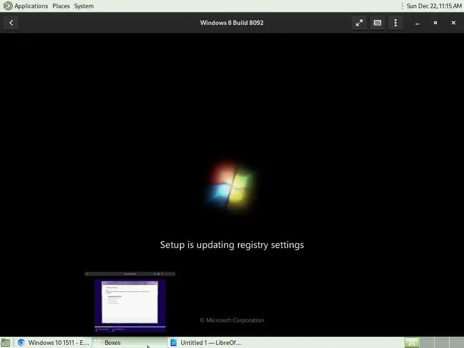Image resolution: width=464 pixels, height=348 pixels.
Task: Close the Windows 8 Build 8092 window
Action: click(x=453, y=23)
